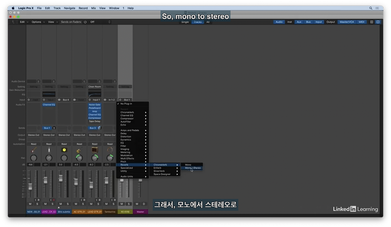The width and height of the screenshot is (391, 227).
Task: Toggle Dim (D) on Master channel
Action: tap(144, 204)
